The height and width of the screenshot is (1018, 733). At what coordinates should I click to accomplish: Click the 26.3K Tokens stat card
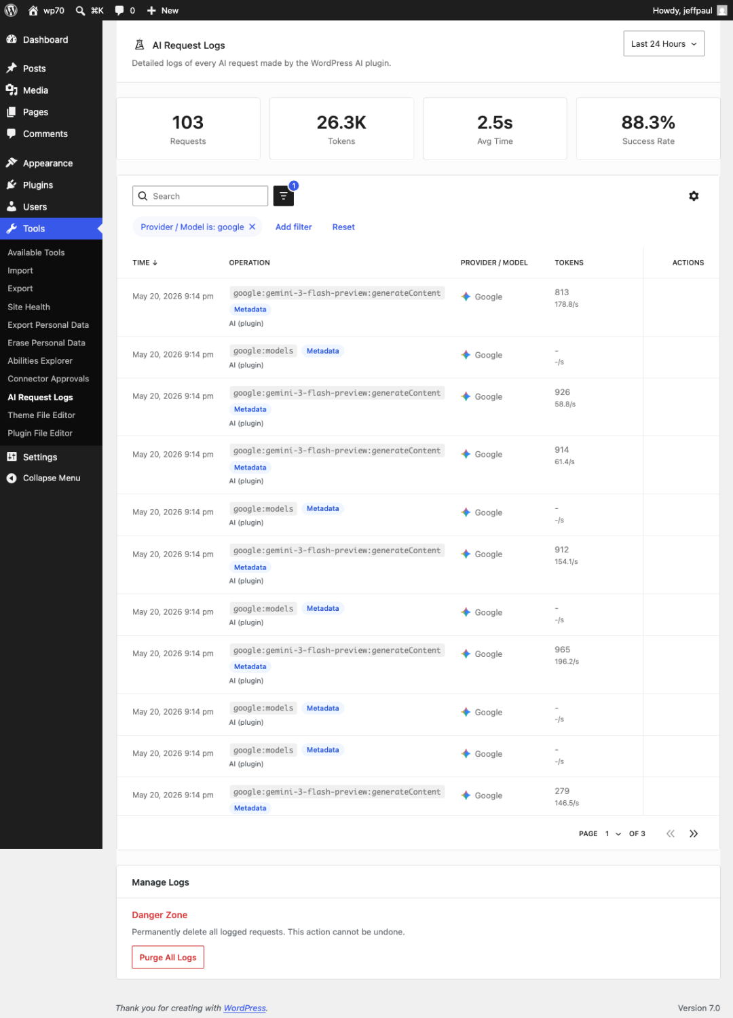[x=341, y=129]
